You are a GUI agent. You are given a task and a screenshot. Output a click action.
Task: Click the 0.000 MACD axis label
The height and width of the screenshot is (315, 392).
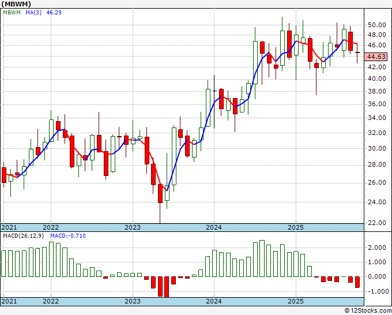click(377, 277)
